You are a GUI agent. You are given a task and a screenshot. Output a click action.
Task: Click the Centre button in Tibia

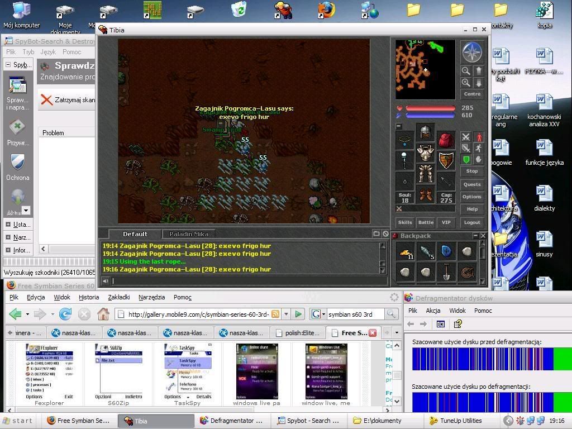click(x=472, y=94)
